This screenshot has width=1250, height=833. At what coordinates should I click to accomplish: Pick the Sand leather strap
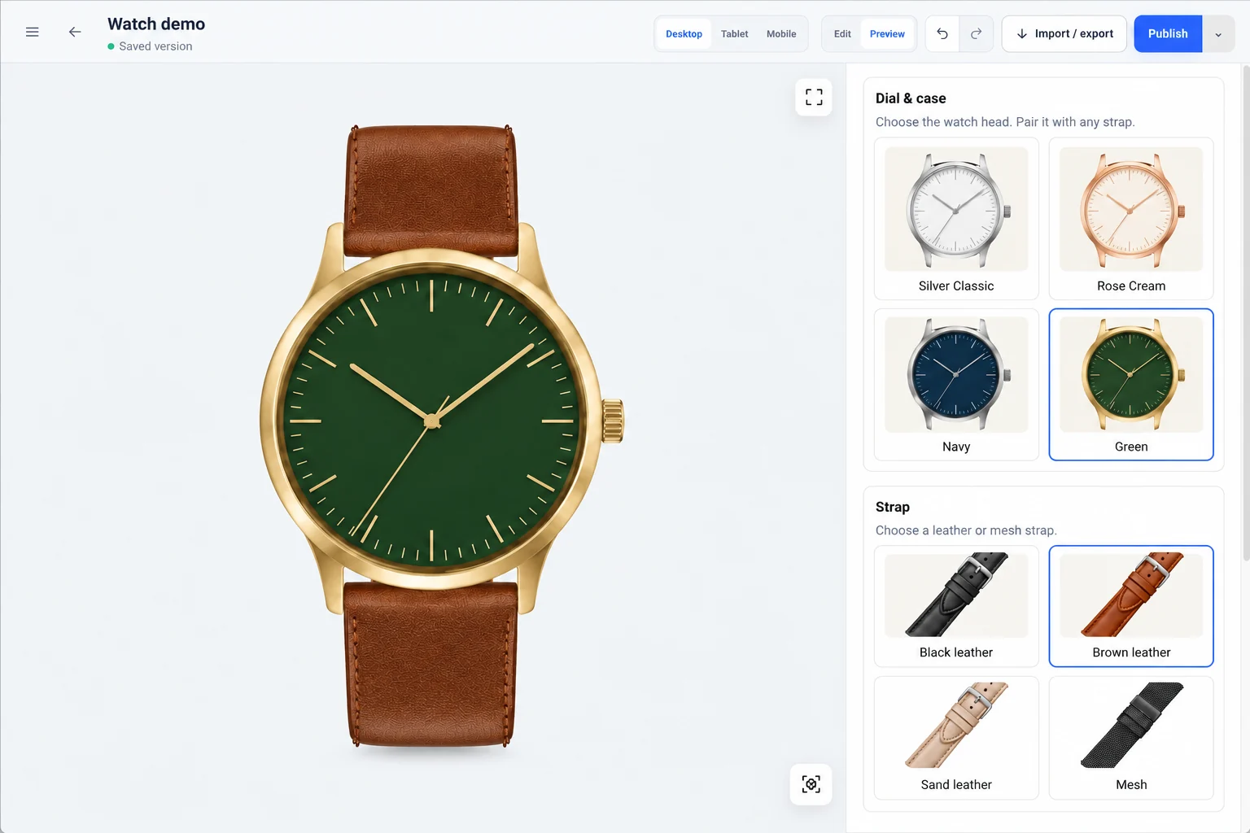pos(956,738)
